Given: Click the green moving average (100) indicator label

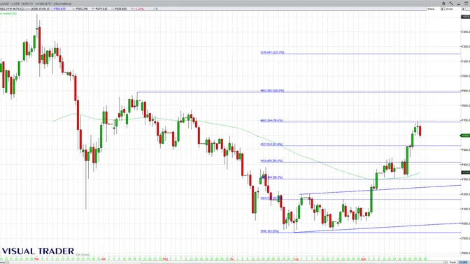Looking at the screenshot, I should tap(8, 13).
